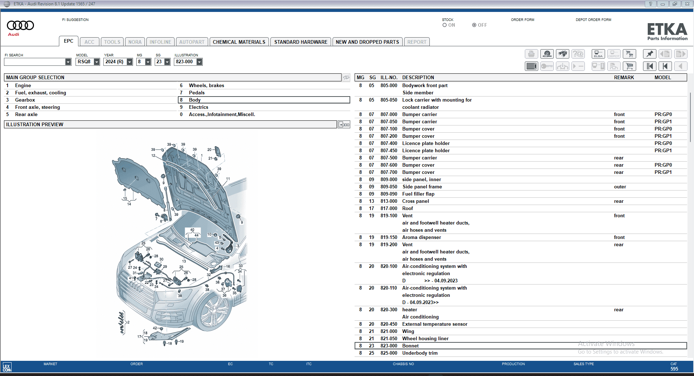694x376 pixels.
Task: Open the Year 2024 (R) dropdown
Action: [129, 62]
